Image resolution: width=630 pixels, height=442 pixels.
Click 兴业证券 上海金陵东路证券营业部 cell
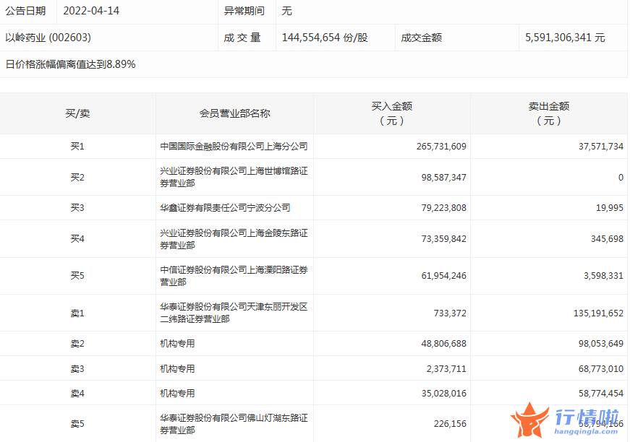pos(234,239)
